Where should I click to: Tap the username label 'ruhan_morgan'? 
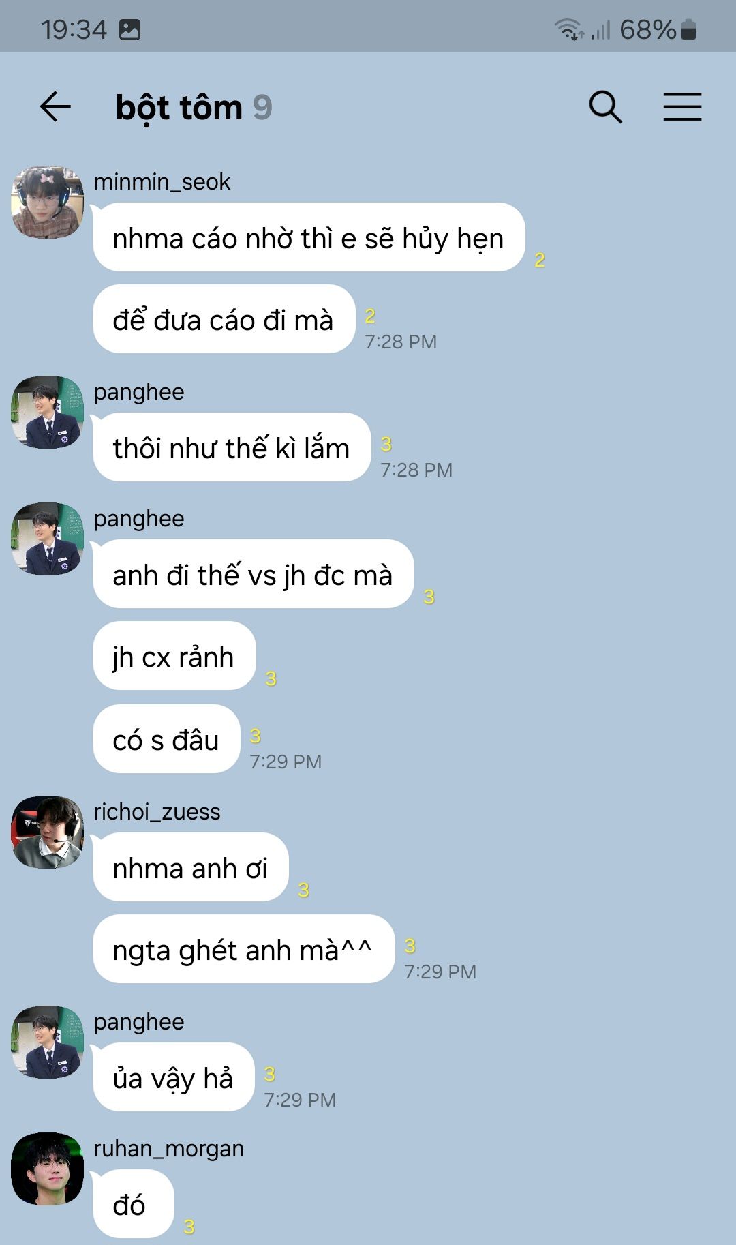[x=168, y=1149]
